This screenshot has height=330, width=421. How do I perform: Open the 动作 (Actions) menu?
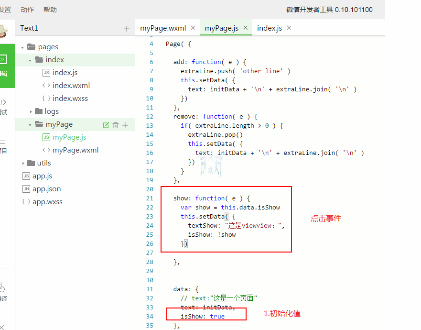point(27,10)
